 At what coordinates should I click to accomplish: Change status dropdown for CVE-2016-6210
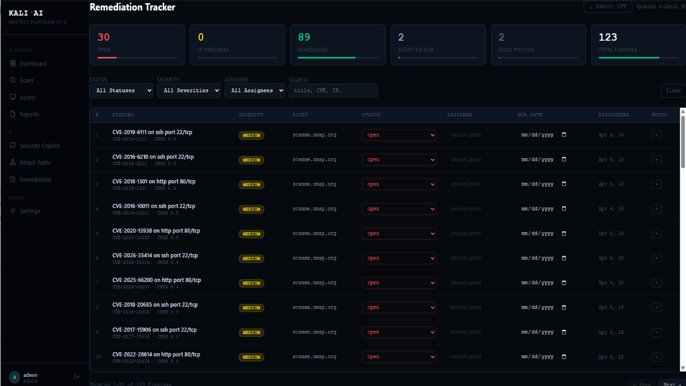(399, 160)
